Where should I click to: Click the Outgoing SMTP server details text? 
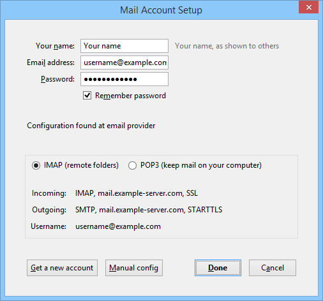click(149, 210)
